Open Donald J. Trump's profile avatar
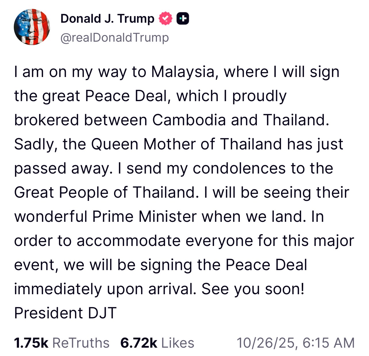 (32, 27)
